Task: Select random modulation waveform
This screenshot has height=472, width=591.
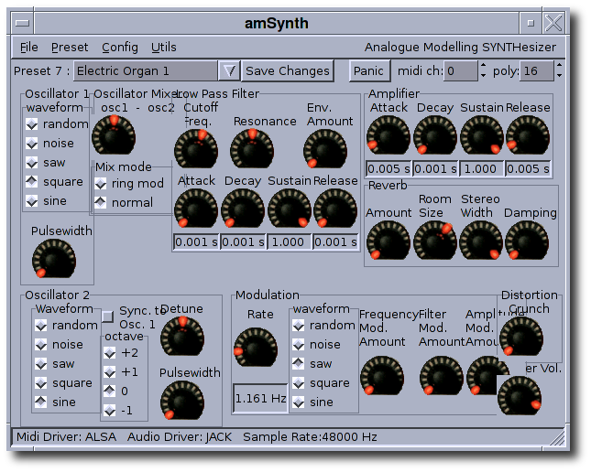Action: [323, 326]
